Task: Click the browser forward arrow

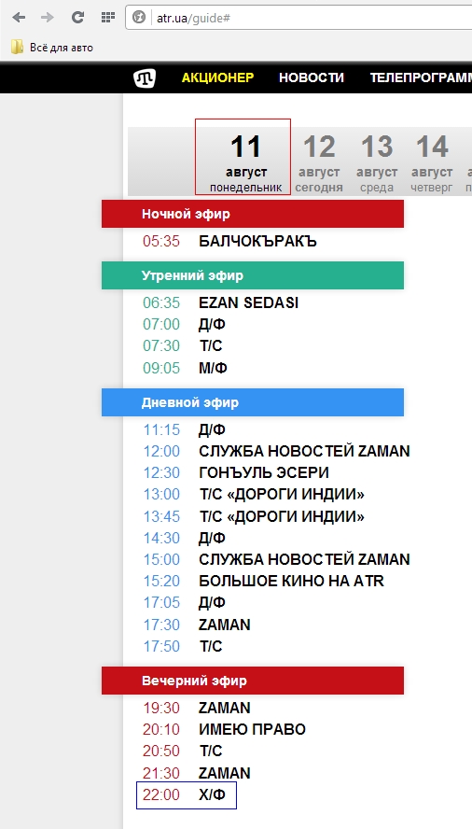Action: 48,18
